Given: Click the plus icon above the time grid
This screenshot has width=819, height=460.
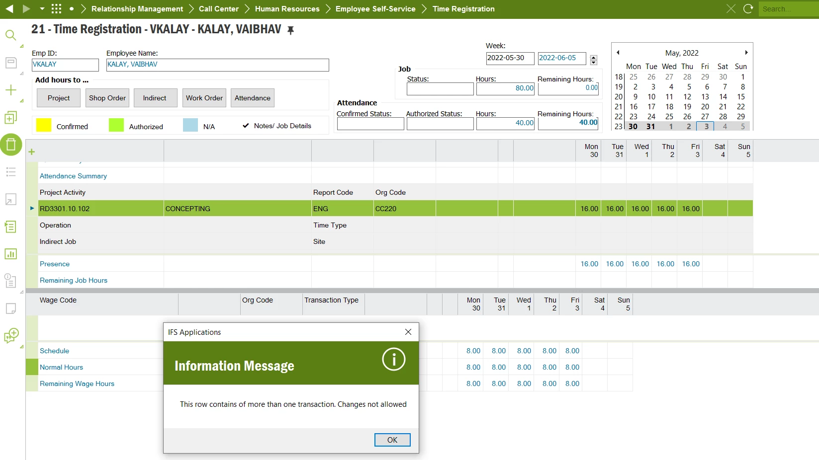Looking at the screenshot, I should 32,152.
